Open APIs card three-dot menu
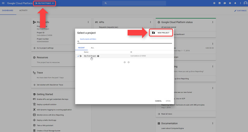248x132 pixels. pos(150,22)
